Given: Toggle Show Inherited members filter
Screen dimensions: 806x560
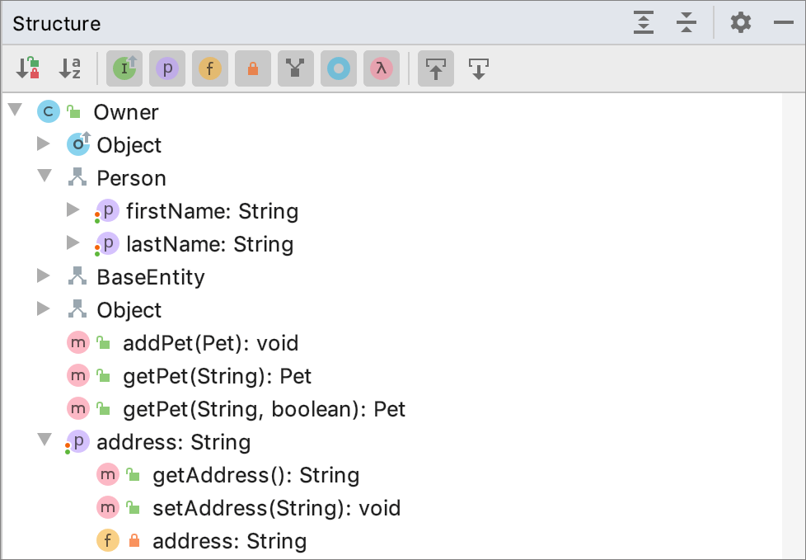Looking at the screenshot, I should click(124, 68).
